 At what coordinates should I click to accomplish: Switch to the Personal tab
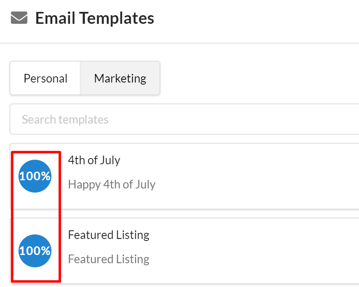45,78
